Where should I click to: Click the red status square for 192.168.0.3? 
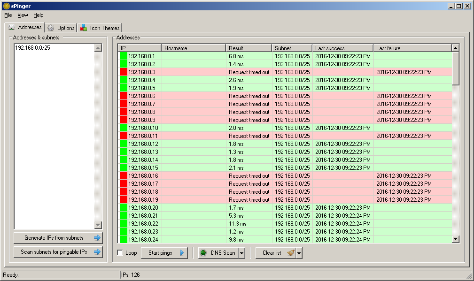pos(123,72)
